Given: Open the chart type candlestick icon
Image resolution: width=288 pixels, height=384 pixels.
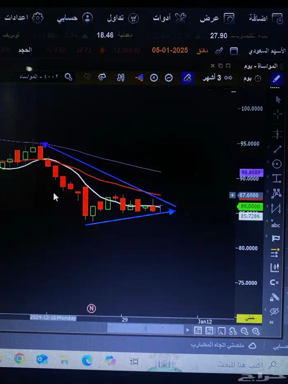Looking at the screenshot, I should [121, 77].
